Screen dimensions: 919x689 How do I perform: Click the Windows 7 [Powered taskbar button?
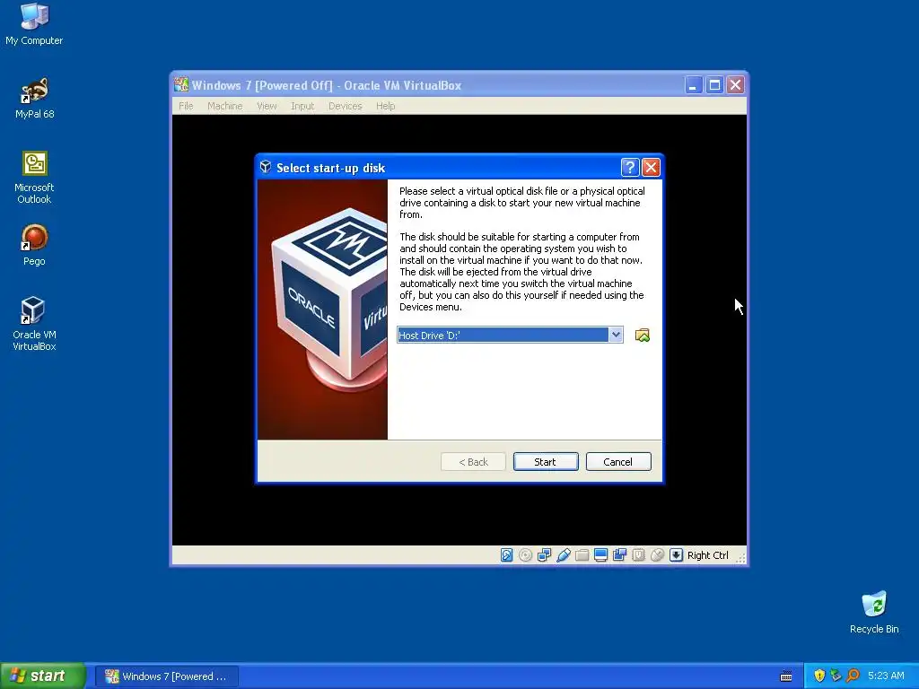(166, 676)
